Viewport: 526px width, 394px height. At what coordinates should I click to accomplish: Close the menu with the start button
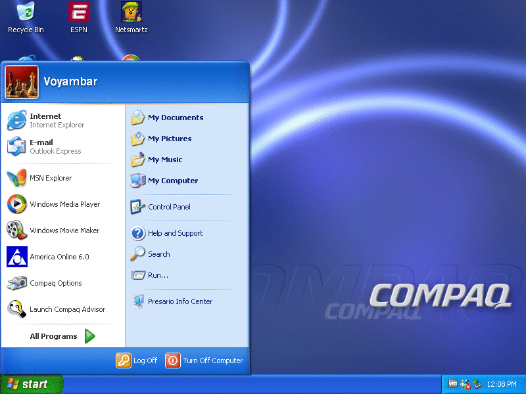click(x=32, y=384)
